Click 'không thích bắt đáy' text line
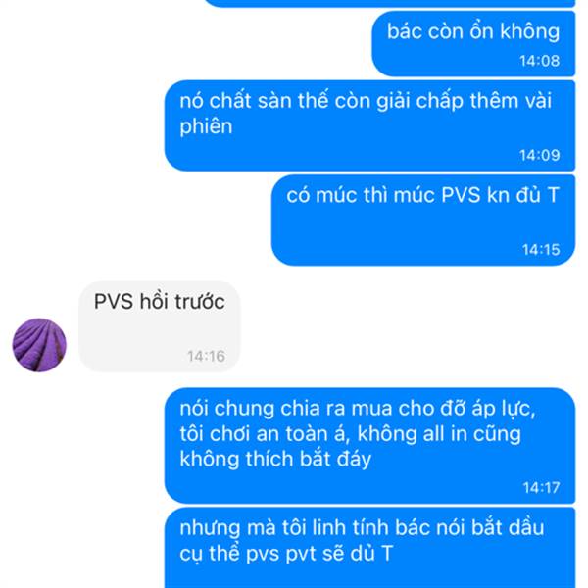Screen dimensions: 588x588 tap(275, 460)
